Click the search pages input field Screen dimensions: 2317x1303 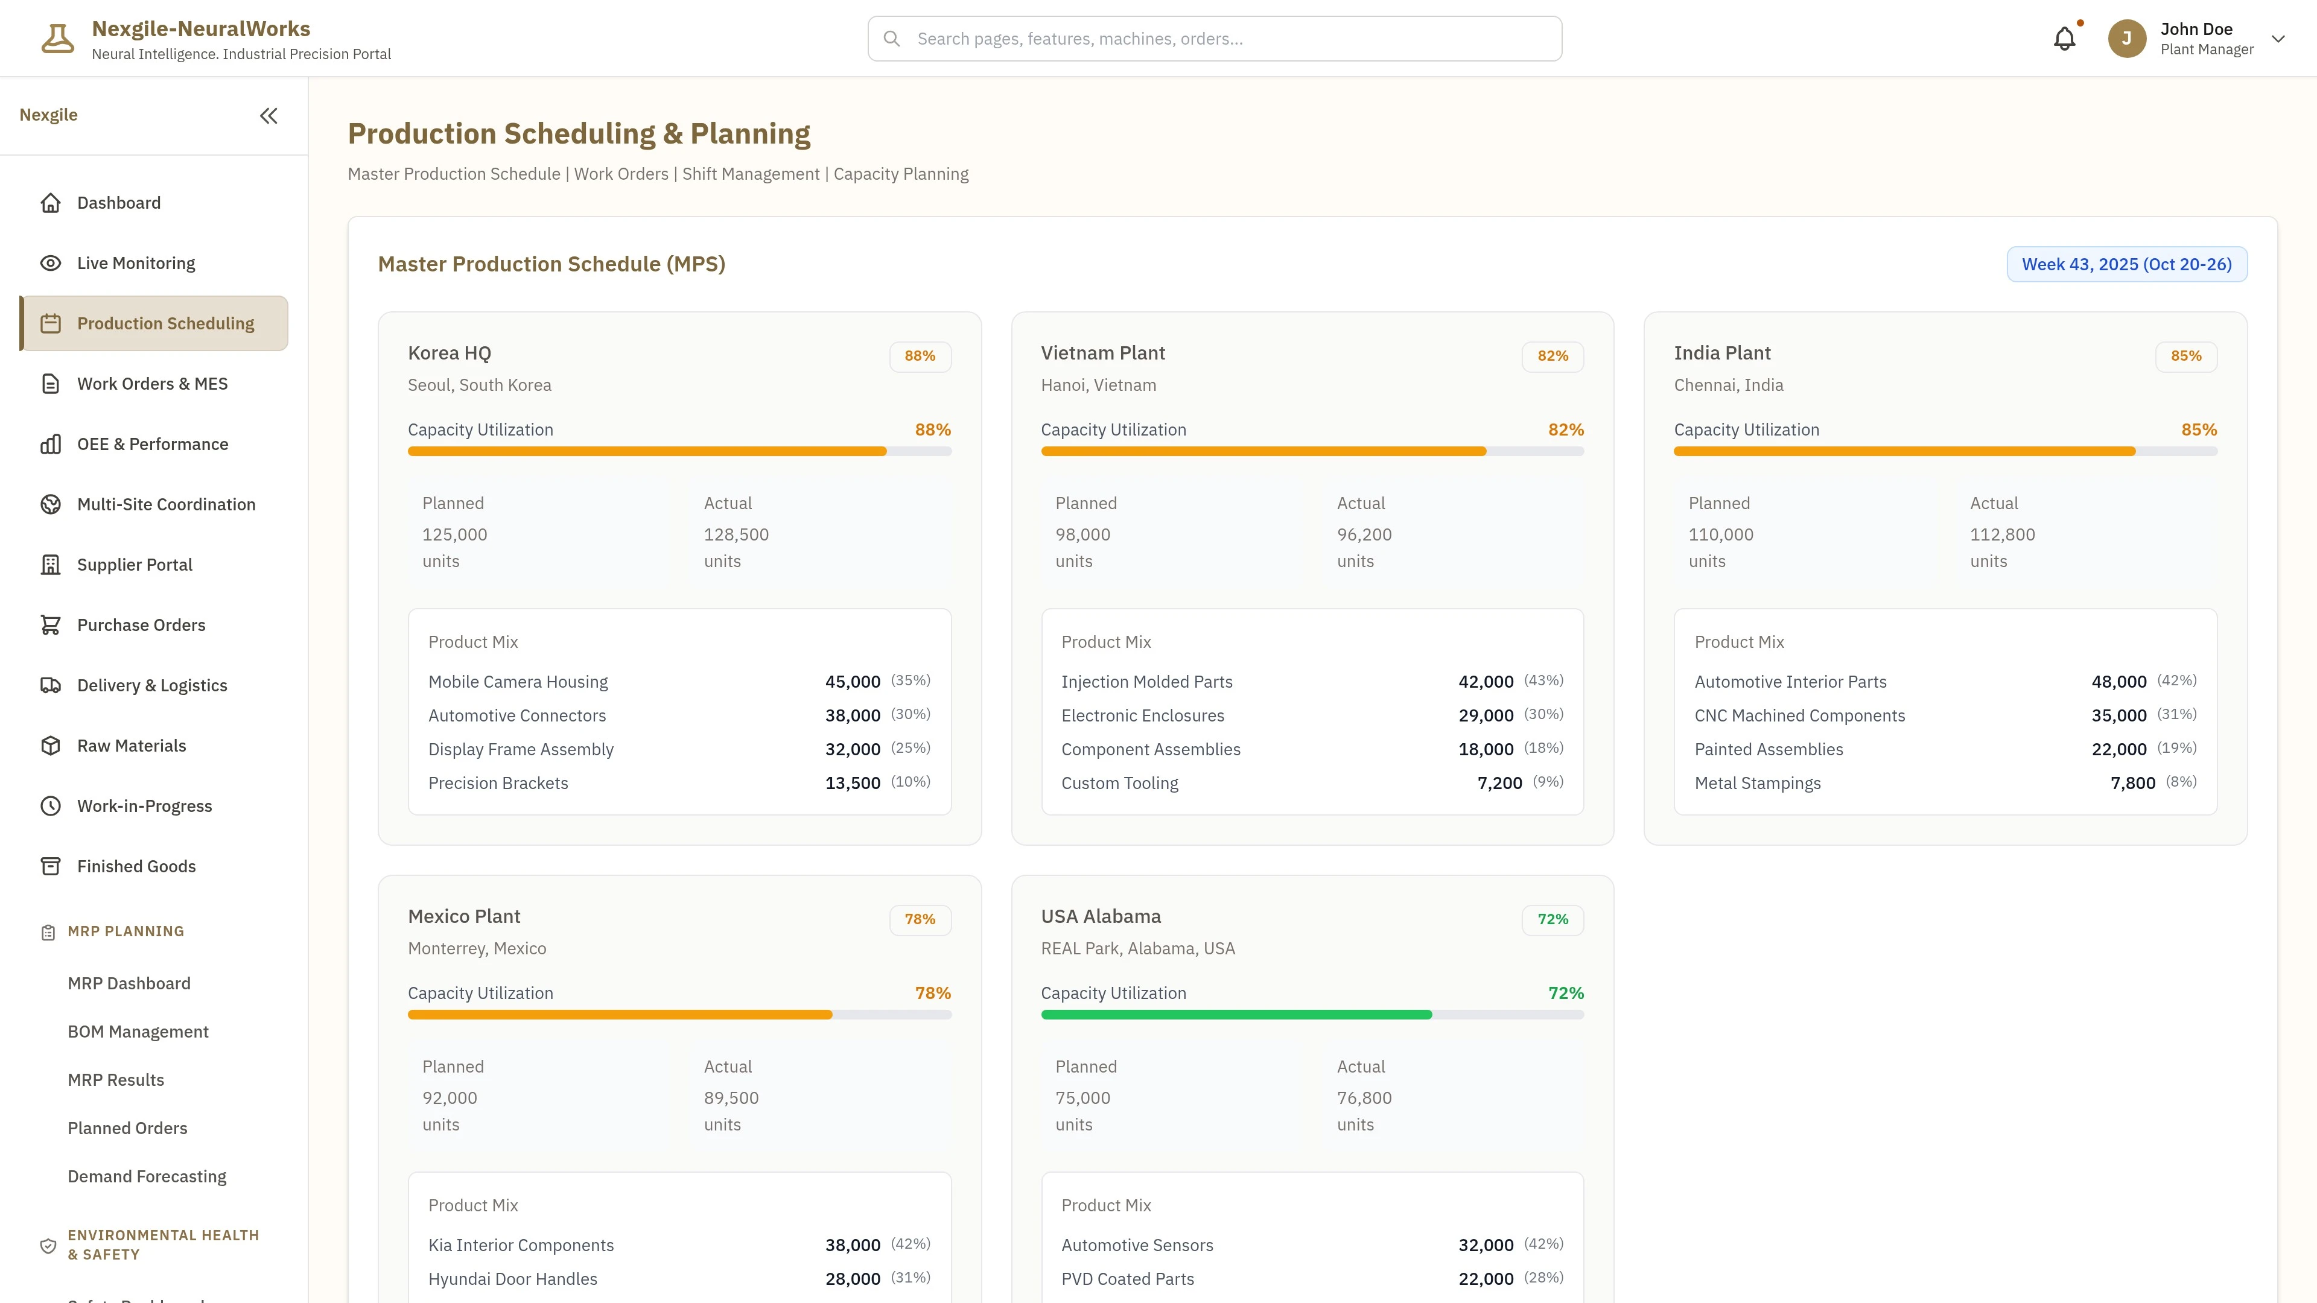tap(1214, 38)
